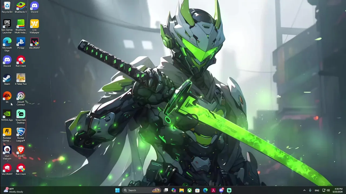The width and height of the screenshot is (346, 194).
Task: Select the Discord shortcut beside BlueStacks 5
Action: click(x=34, y=7)
